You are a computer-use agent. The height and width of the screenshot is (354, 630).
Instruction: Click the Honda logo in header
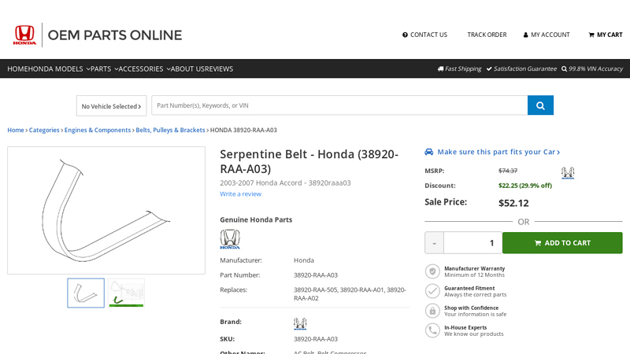pos(24,35)
